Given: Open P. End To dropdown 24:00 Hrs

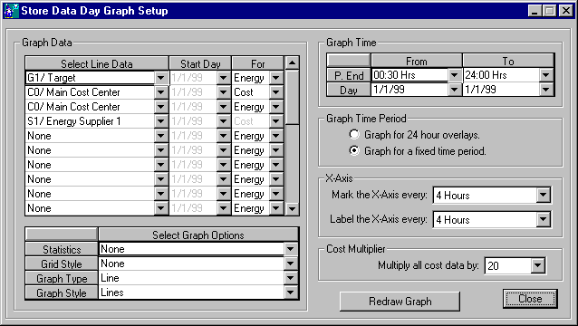Looking at the screenshot, I should coord(546,75).
